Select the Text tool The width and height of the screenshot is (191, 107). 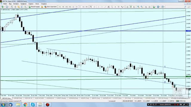coord(115,7)
